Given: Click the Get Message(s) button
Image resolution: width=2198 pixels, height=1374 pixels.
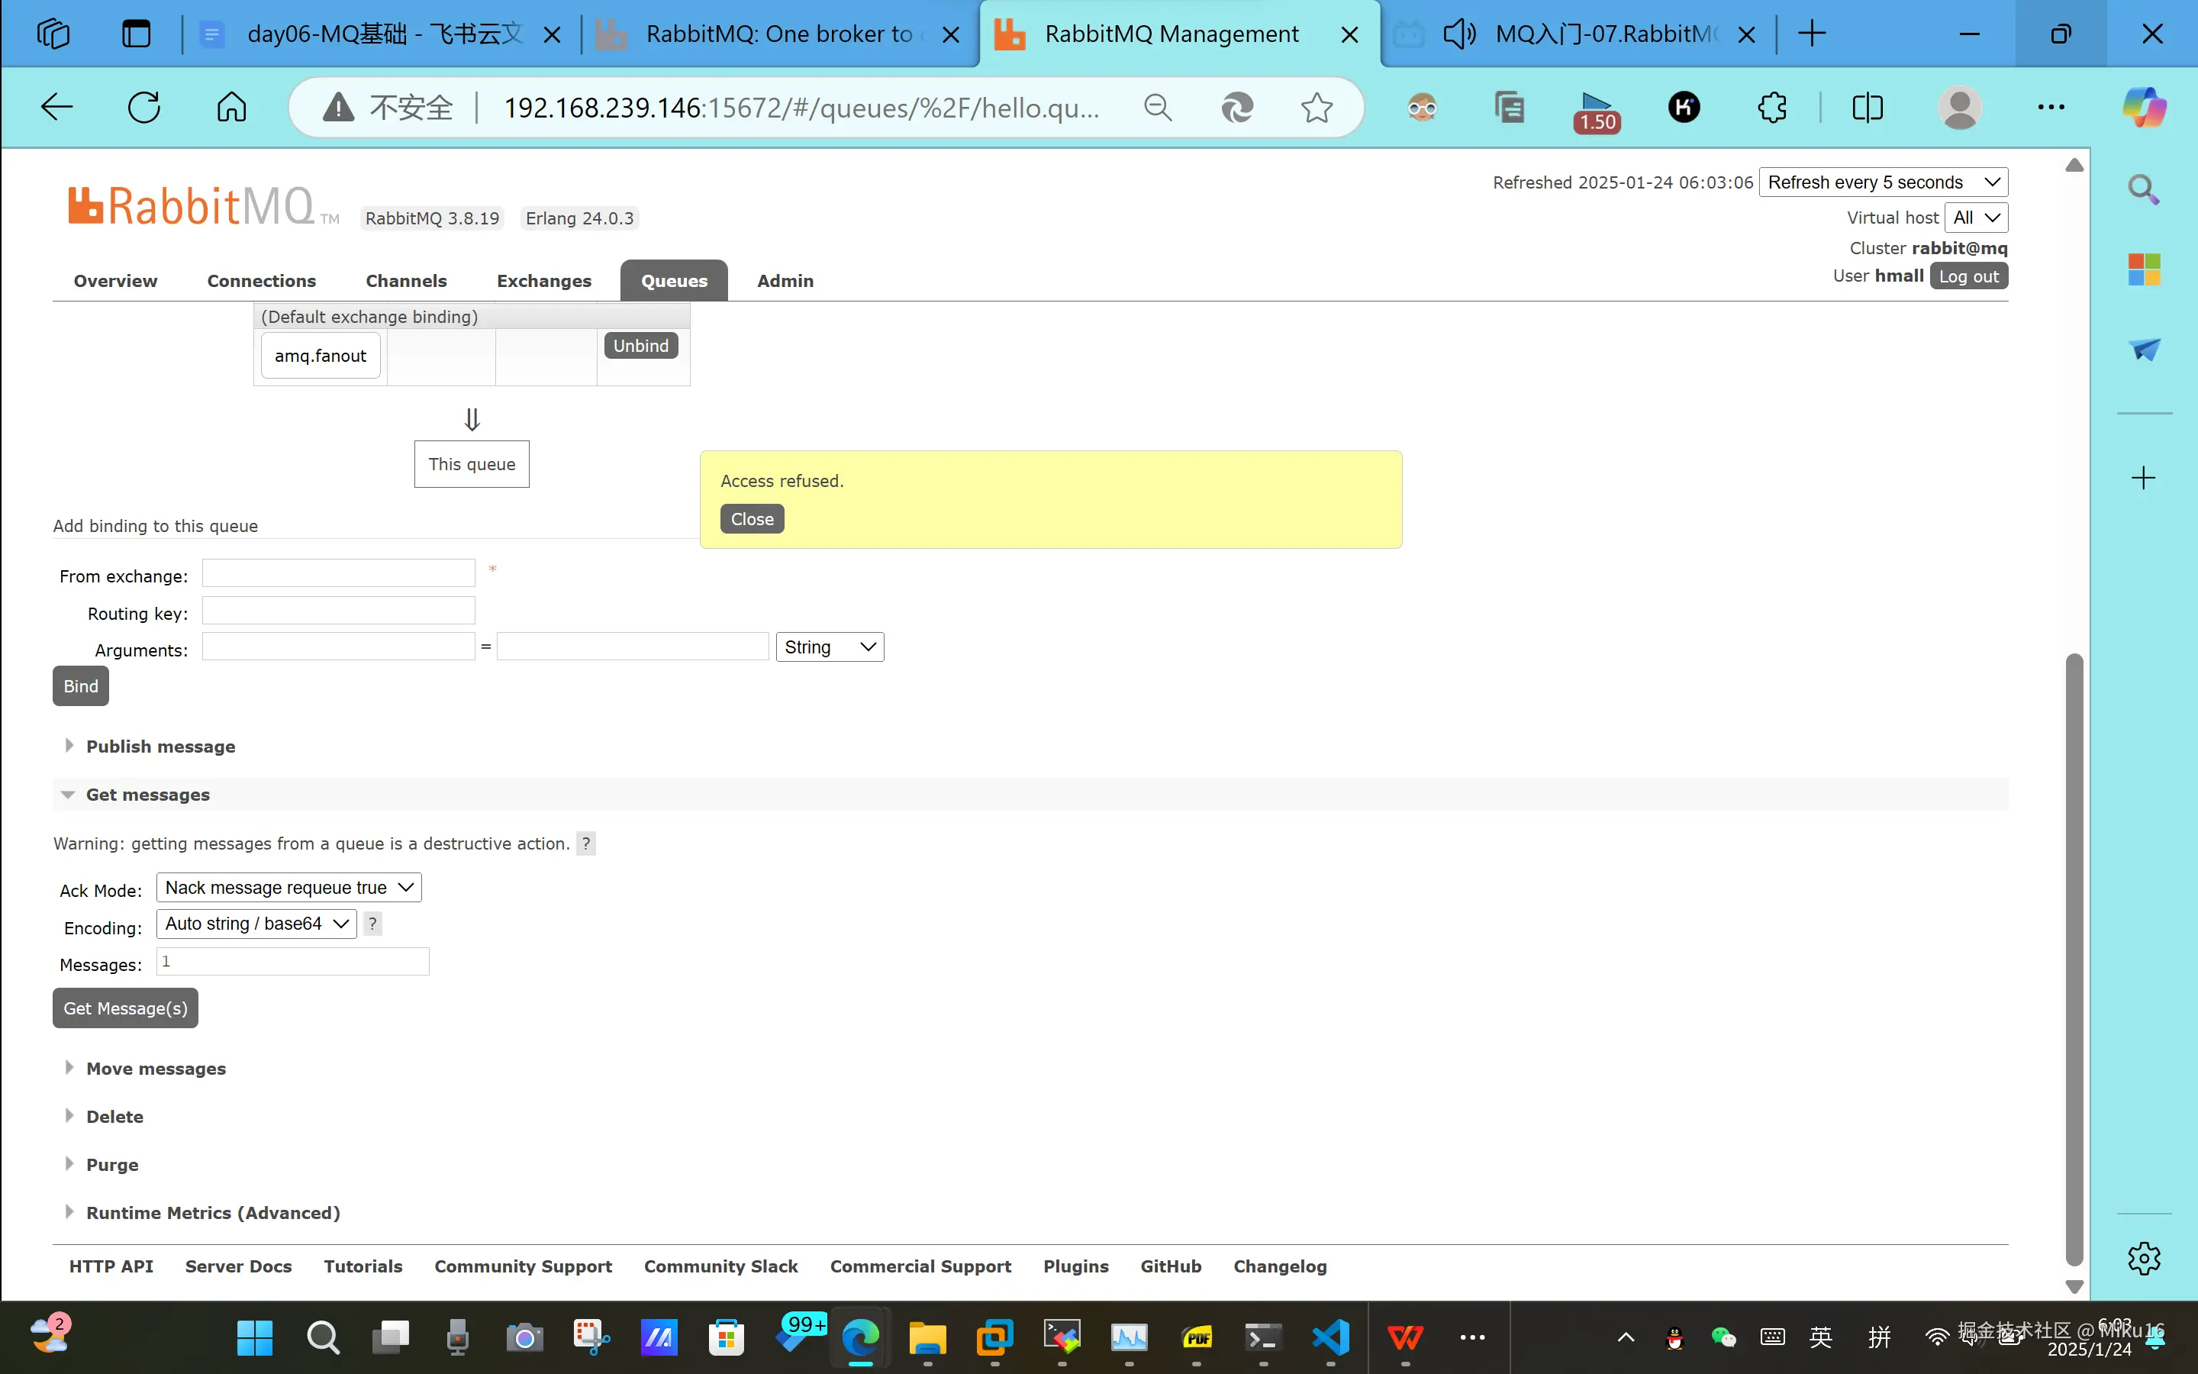Looking at the screenshot, I should coord(125,1008).
